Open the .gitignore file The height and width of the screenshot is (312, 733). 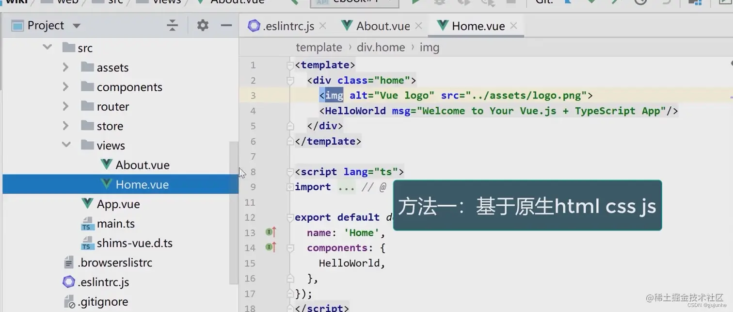(103, 301)
